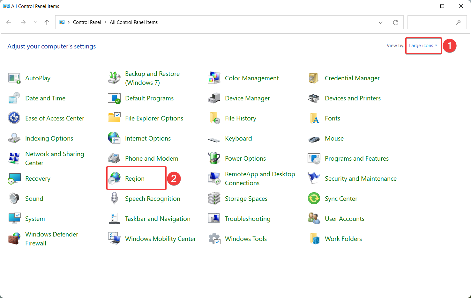Click the Region globe icon
Viewport: 471px width, 298px height.
tap(114, 178)
